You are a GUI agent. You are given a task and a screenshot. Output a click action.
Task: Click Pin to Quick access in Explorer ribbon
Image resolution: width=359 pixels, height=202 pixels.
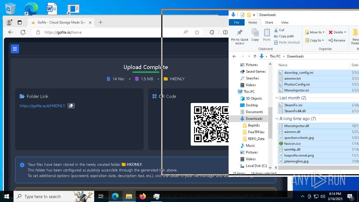(240, 36)
